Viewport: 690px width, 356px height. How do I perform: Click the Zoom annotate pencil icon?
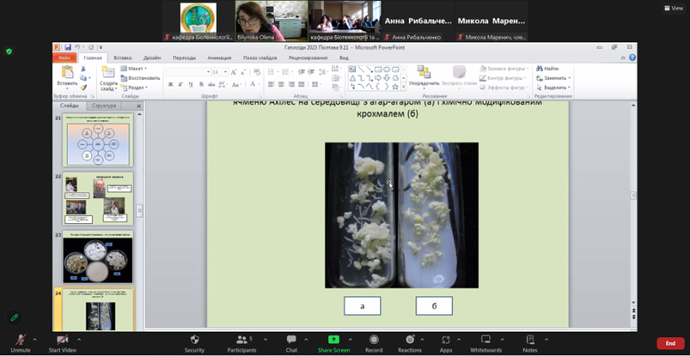point(15,317)
